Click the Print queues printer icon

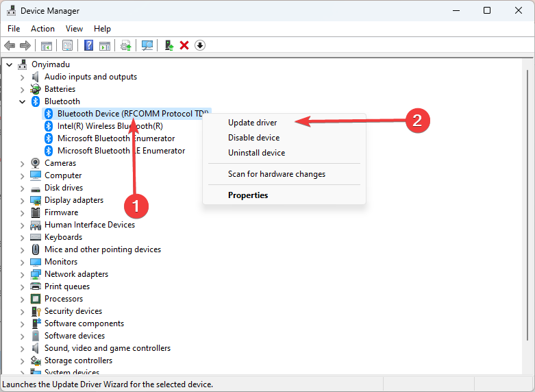pos(36,286)
